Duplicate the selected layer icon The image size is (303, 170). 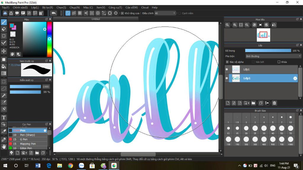coord(261,103)
